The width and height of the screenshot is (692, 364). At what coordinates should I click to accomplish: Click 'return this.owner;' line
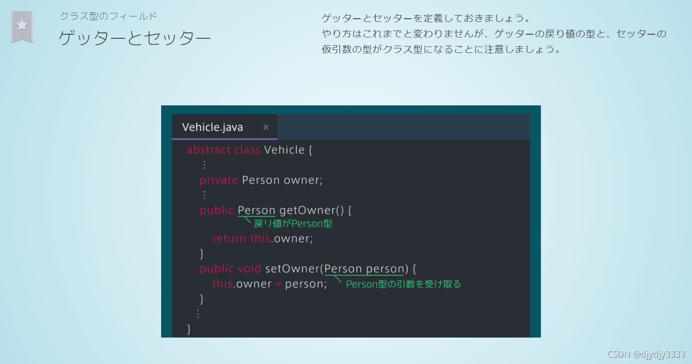click(x=262, y=239)
